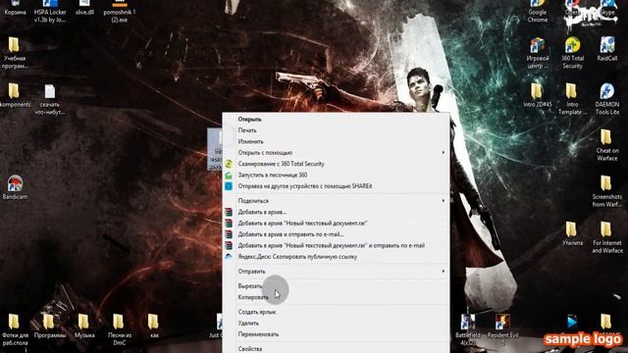Choose Переименовать in the context menu
This screenshot has height=353, width=628.
point(336,334)
